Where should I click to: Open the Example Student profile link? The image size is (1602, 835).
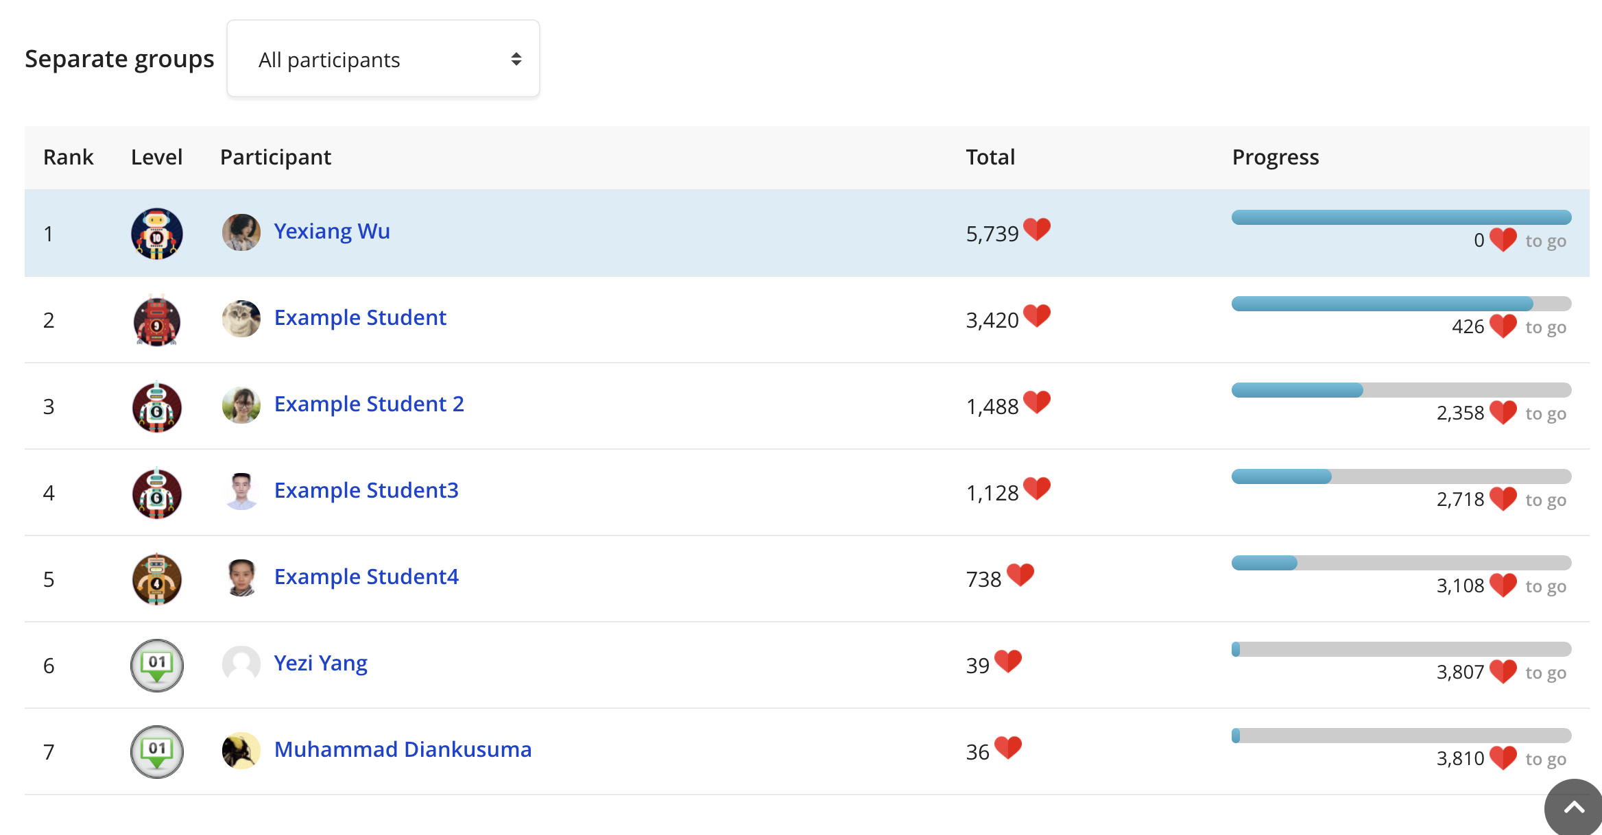360,317
